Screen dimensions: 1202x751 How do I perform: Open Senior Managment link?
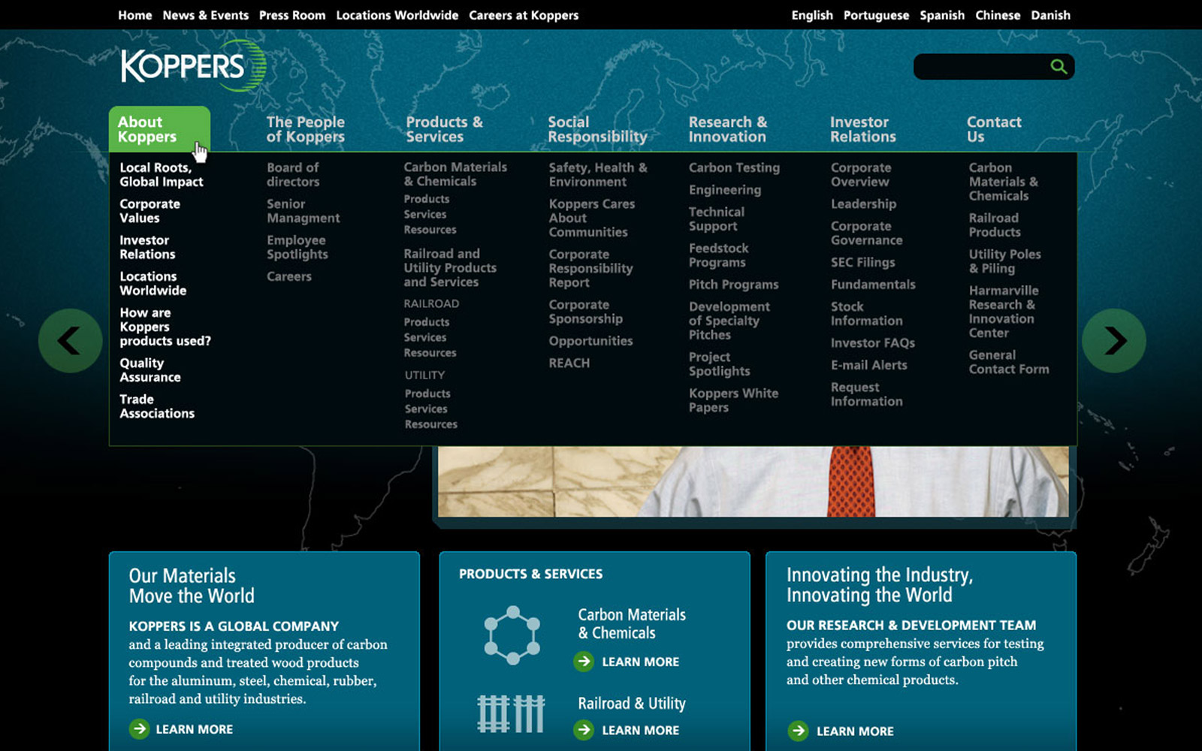click(x=303, y=211)
